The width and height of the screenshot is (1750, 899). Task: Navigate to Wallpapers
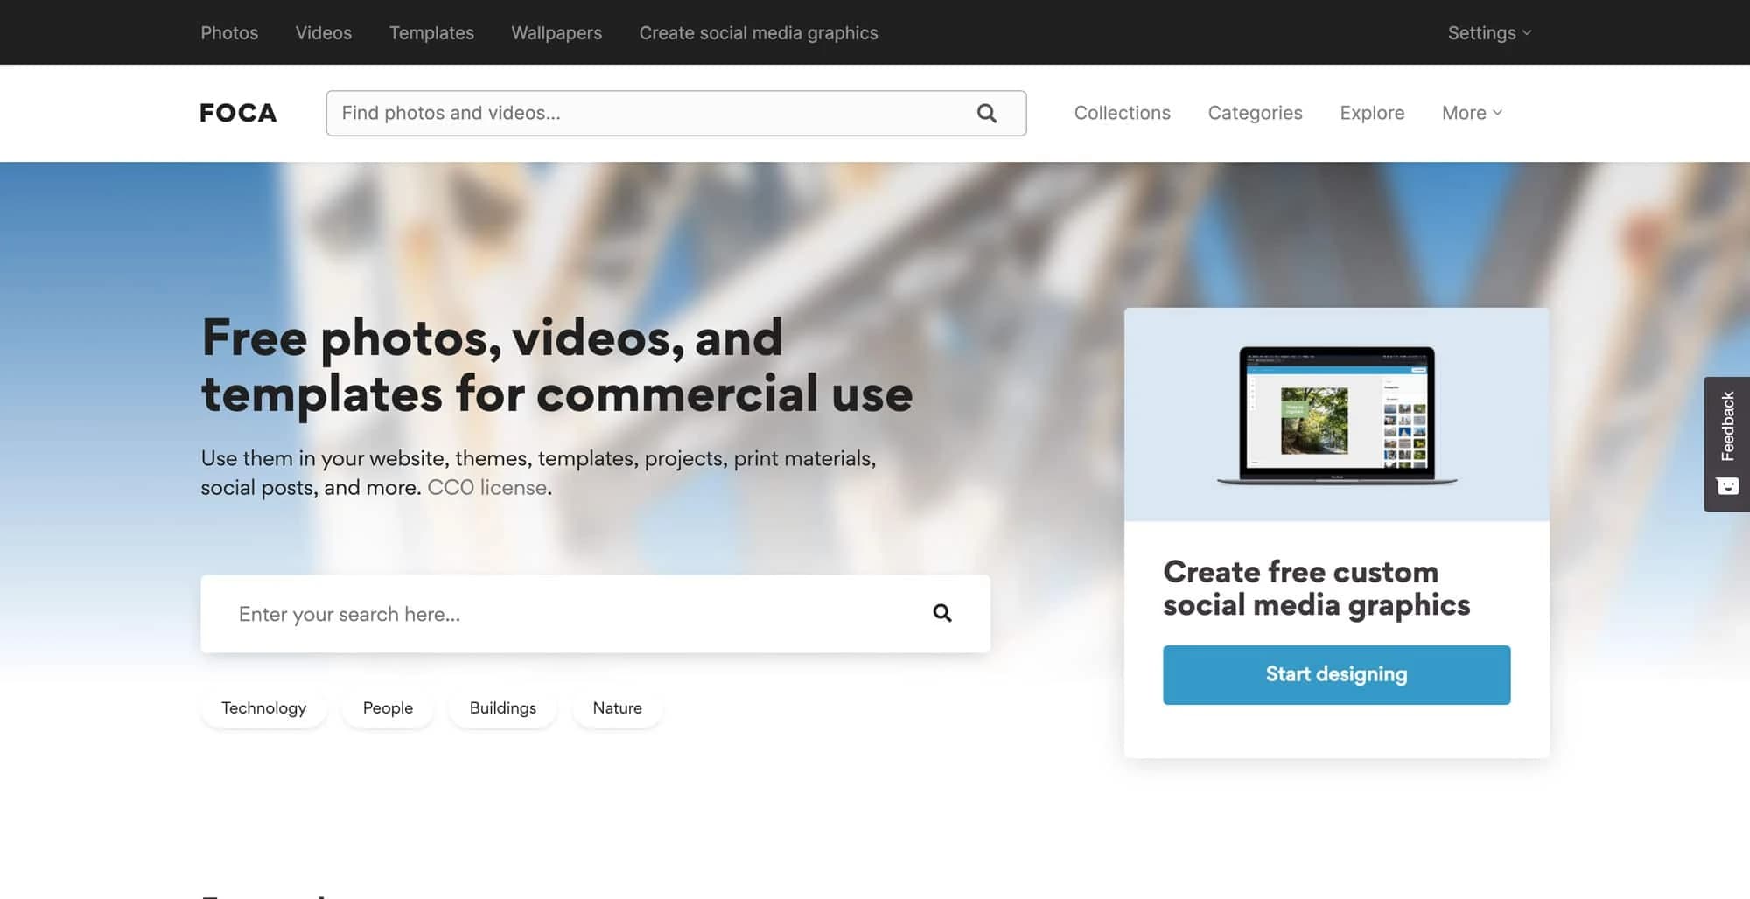[x=556, y=32]
